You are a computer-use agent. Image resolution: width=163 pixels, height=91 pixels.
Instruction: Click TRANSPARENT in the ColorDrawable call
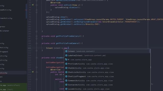131,22
